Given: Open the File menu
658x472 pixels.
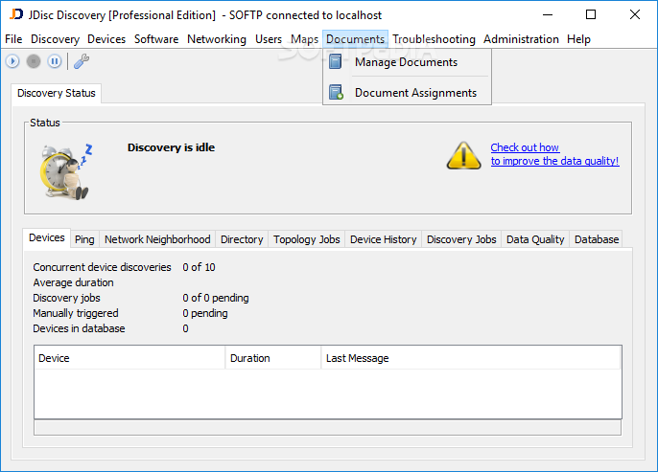Looking at the screenshot, I should tap(13, 39).
